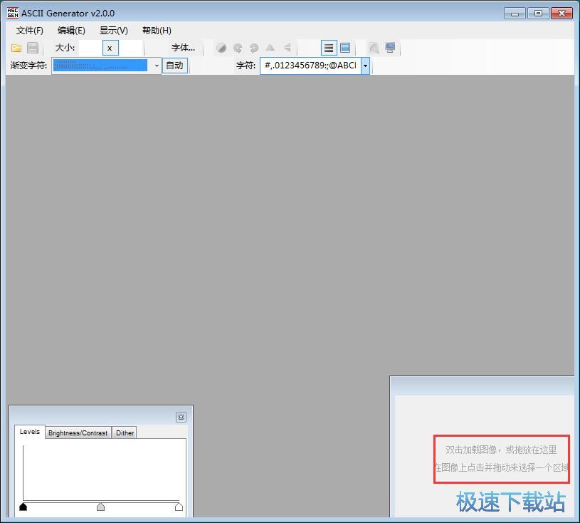Switch to the Dither tab
This screenshot has width=580, height=523.
(125, 433)
